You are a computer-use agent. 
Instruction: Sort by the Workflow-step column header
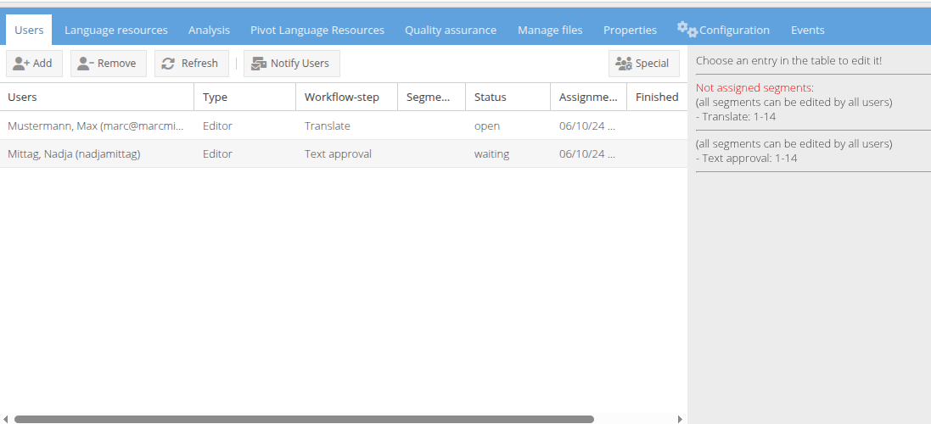pos(341,97)
